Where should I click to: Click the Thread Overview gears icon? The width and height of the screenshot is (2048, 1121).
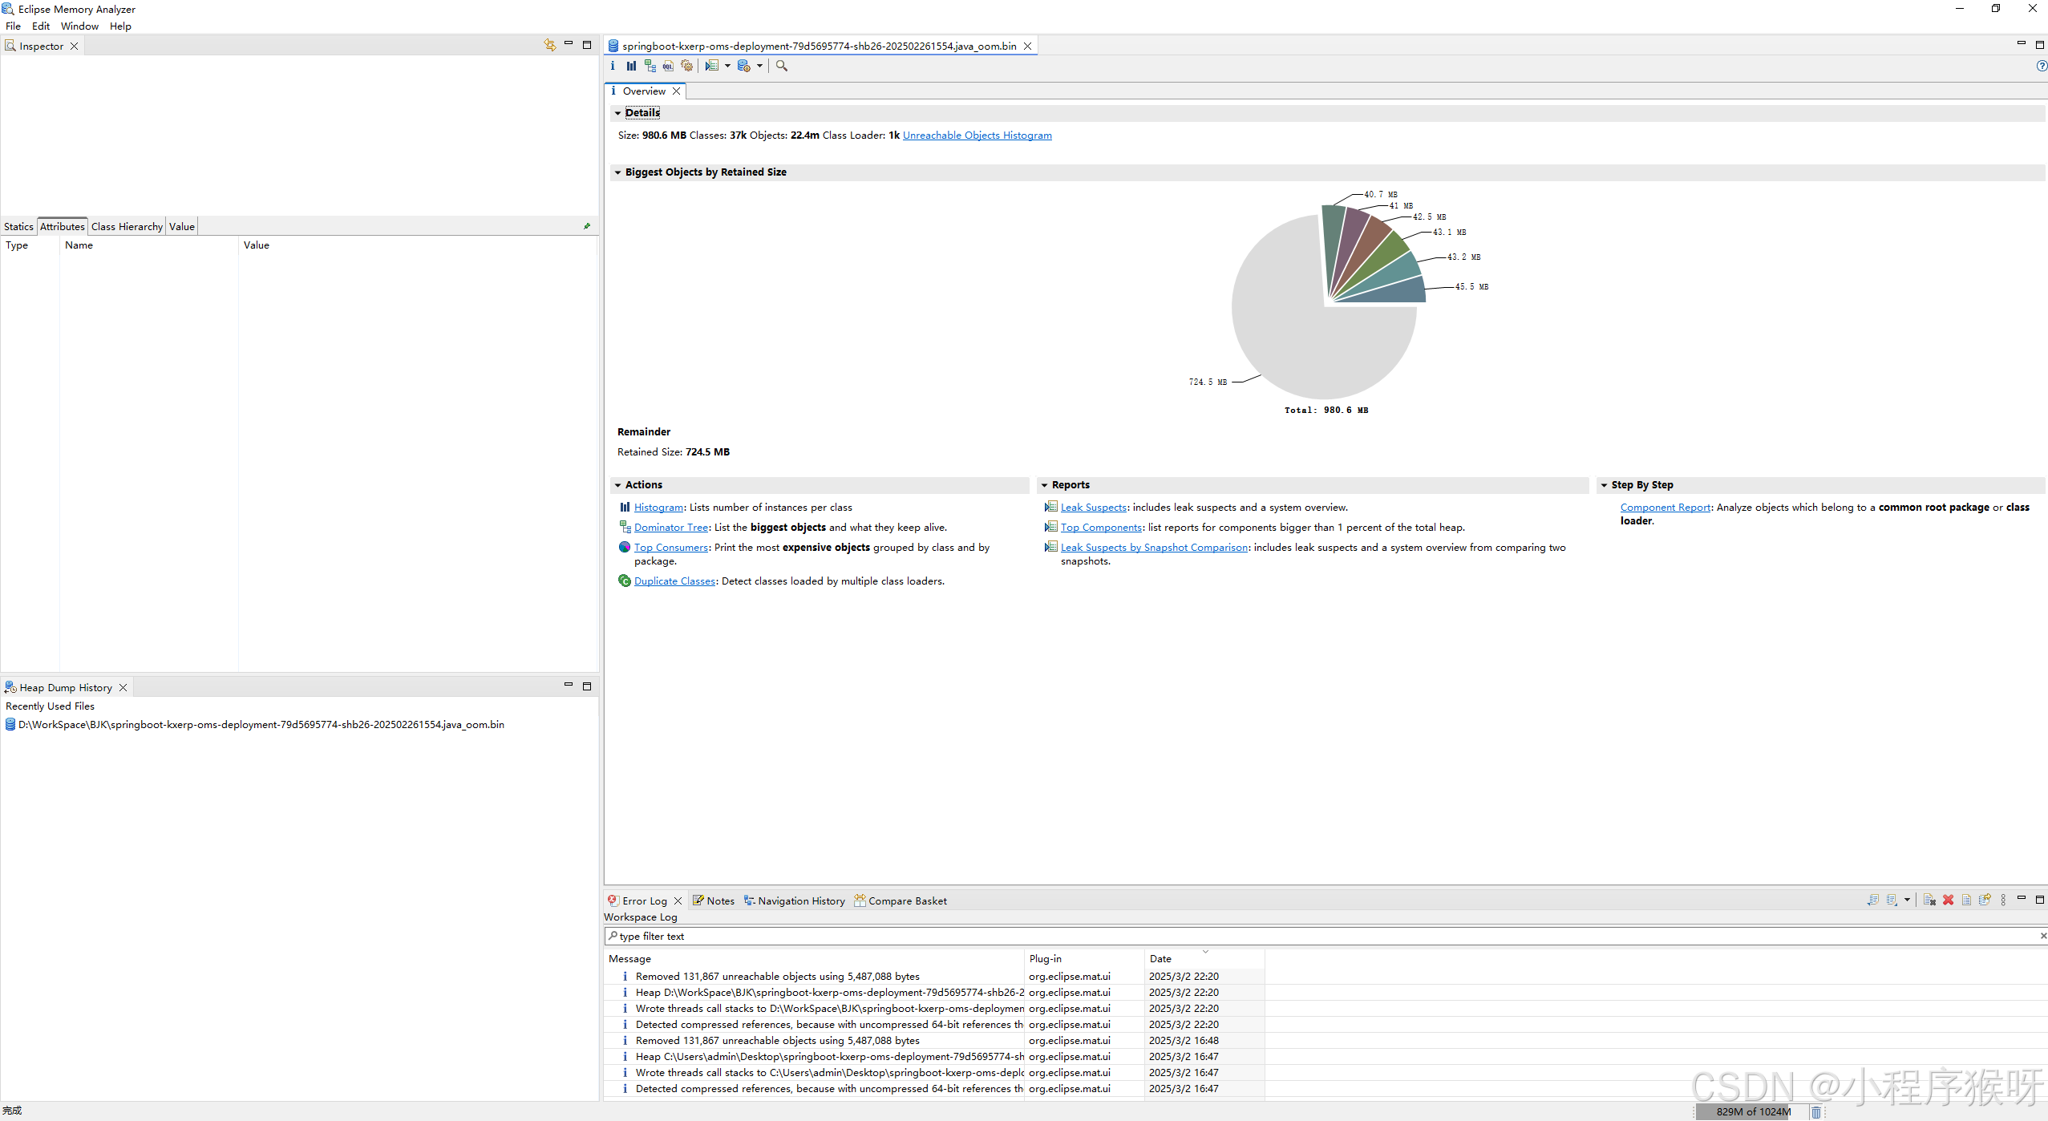[686, 66]
